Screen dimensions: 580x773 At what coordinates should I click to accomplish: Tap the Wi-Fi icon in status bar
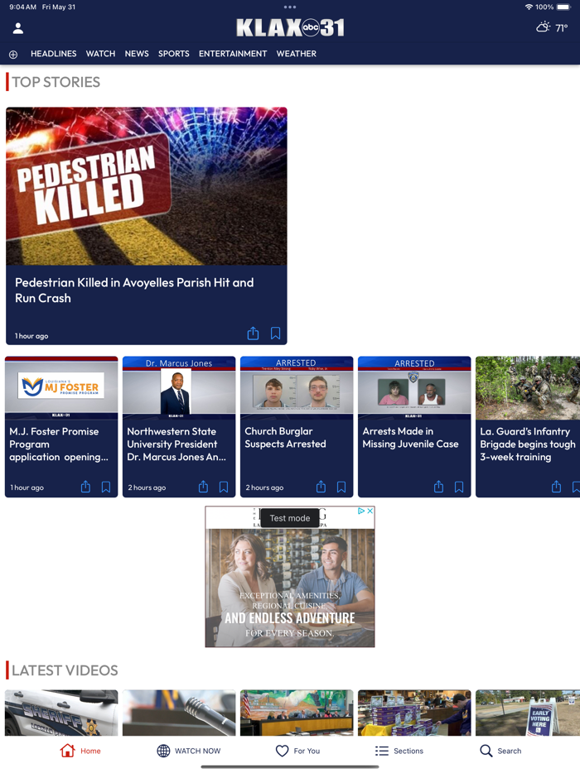529,7
